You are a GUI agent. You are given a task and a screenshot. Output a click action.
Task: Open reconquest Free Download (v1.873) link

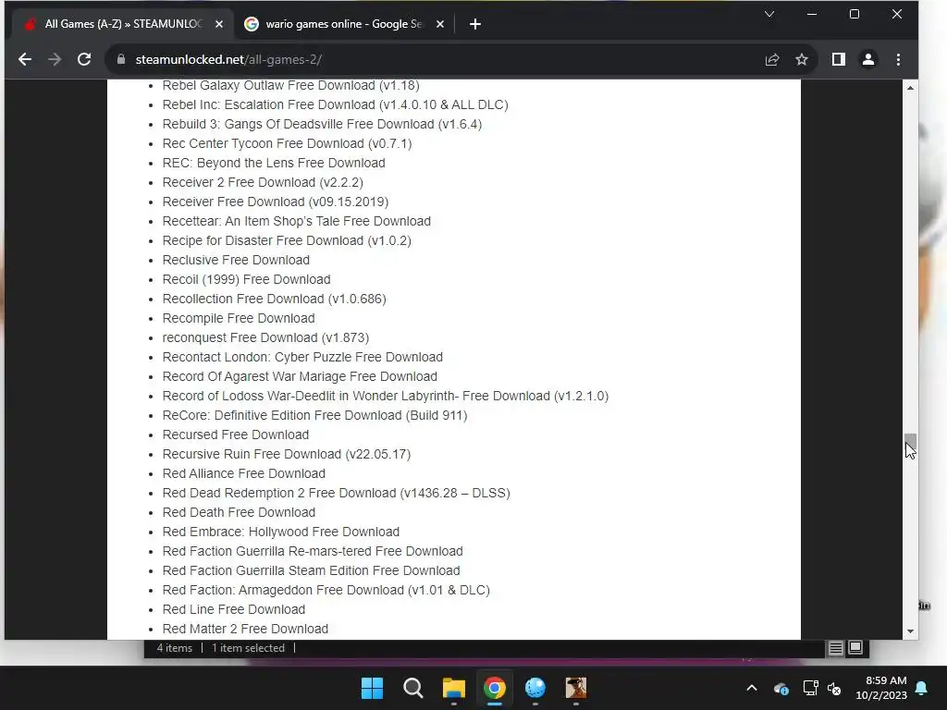(x=265, y=337)
